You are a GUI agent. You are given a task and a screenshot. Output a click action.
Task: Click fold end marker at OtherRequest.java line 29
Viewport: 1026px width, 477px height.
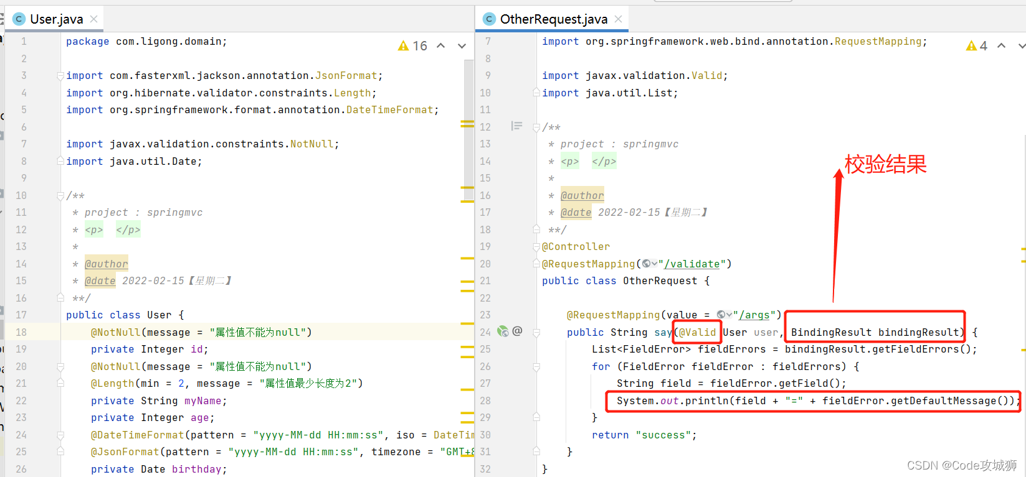(x=536, y=417)
